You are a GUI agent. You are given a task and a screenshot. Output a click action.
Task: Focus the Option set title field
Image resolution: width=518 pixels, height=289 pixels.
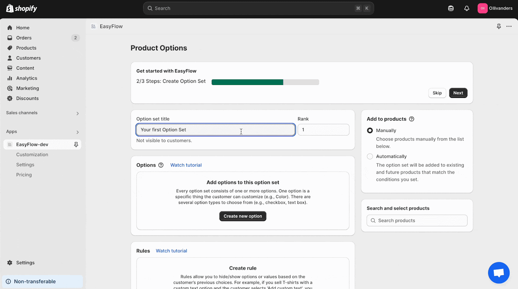click(x=216, y=130)
